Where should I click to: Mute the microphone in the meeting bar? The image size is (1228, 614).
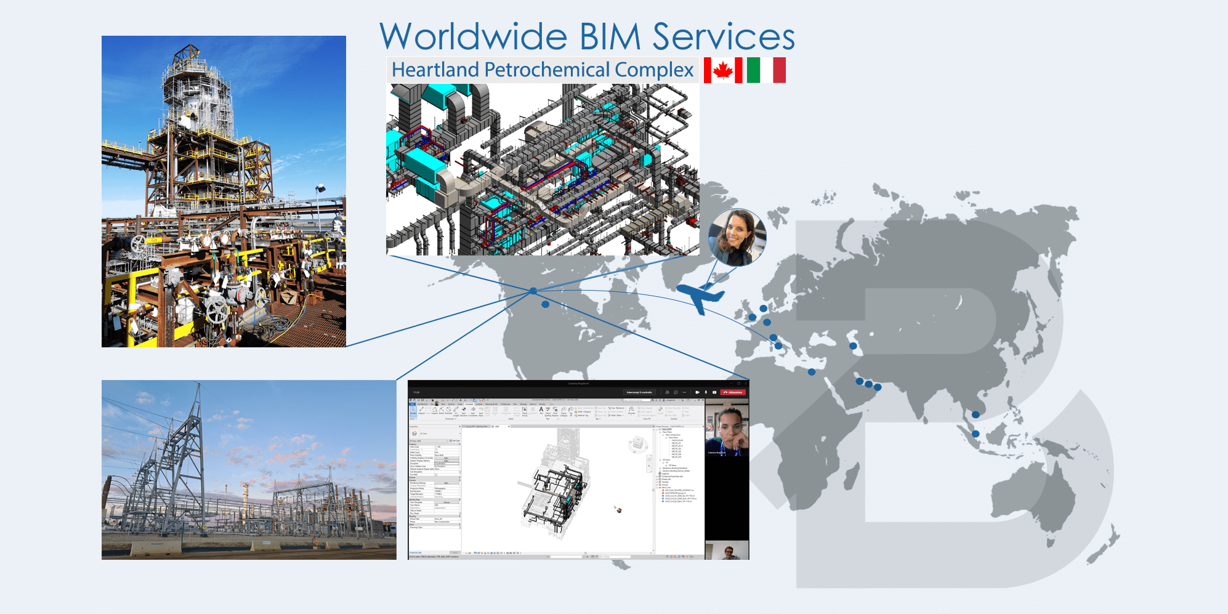pos(706,392)
